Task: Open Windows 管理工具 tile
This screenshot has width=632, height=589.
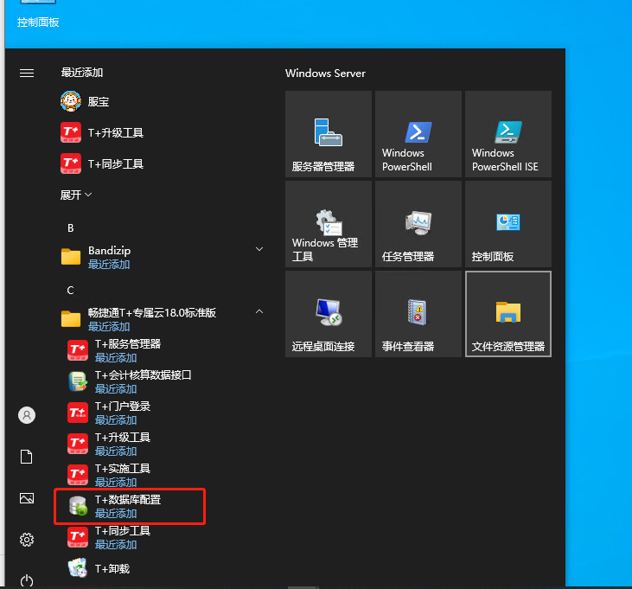Action: pos(329,224)
